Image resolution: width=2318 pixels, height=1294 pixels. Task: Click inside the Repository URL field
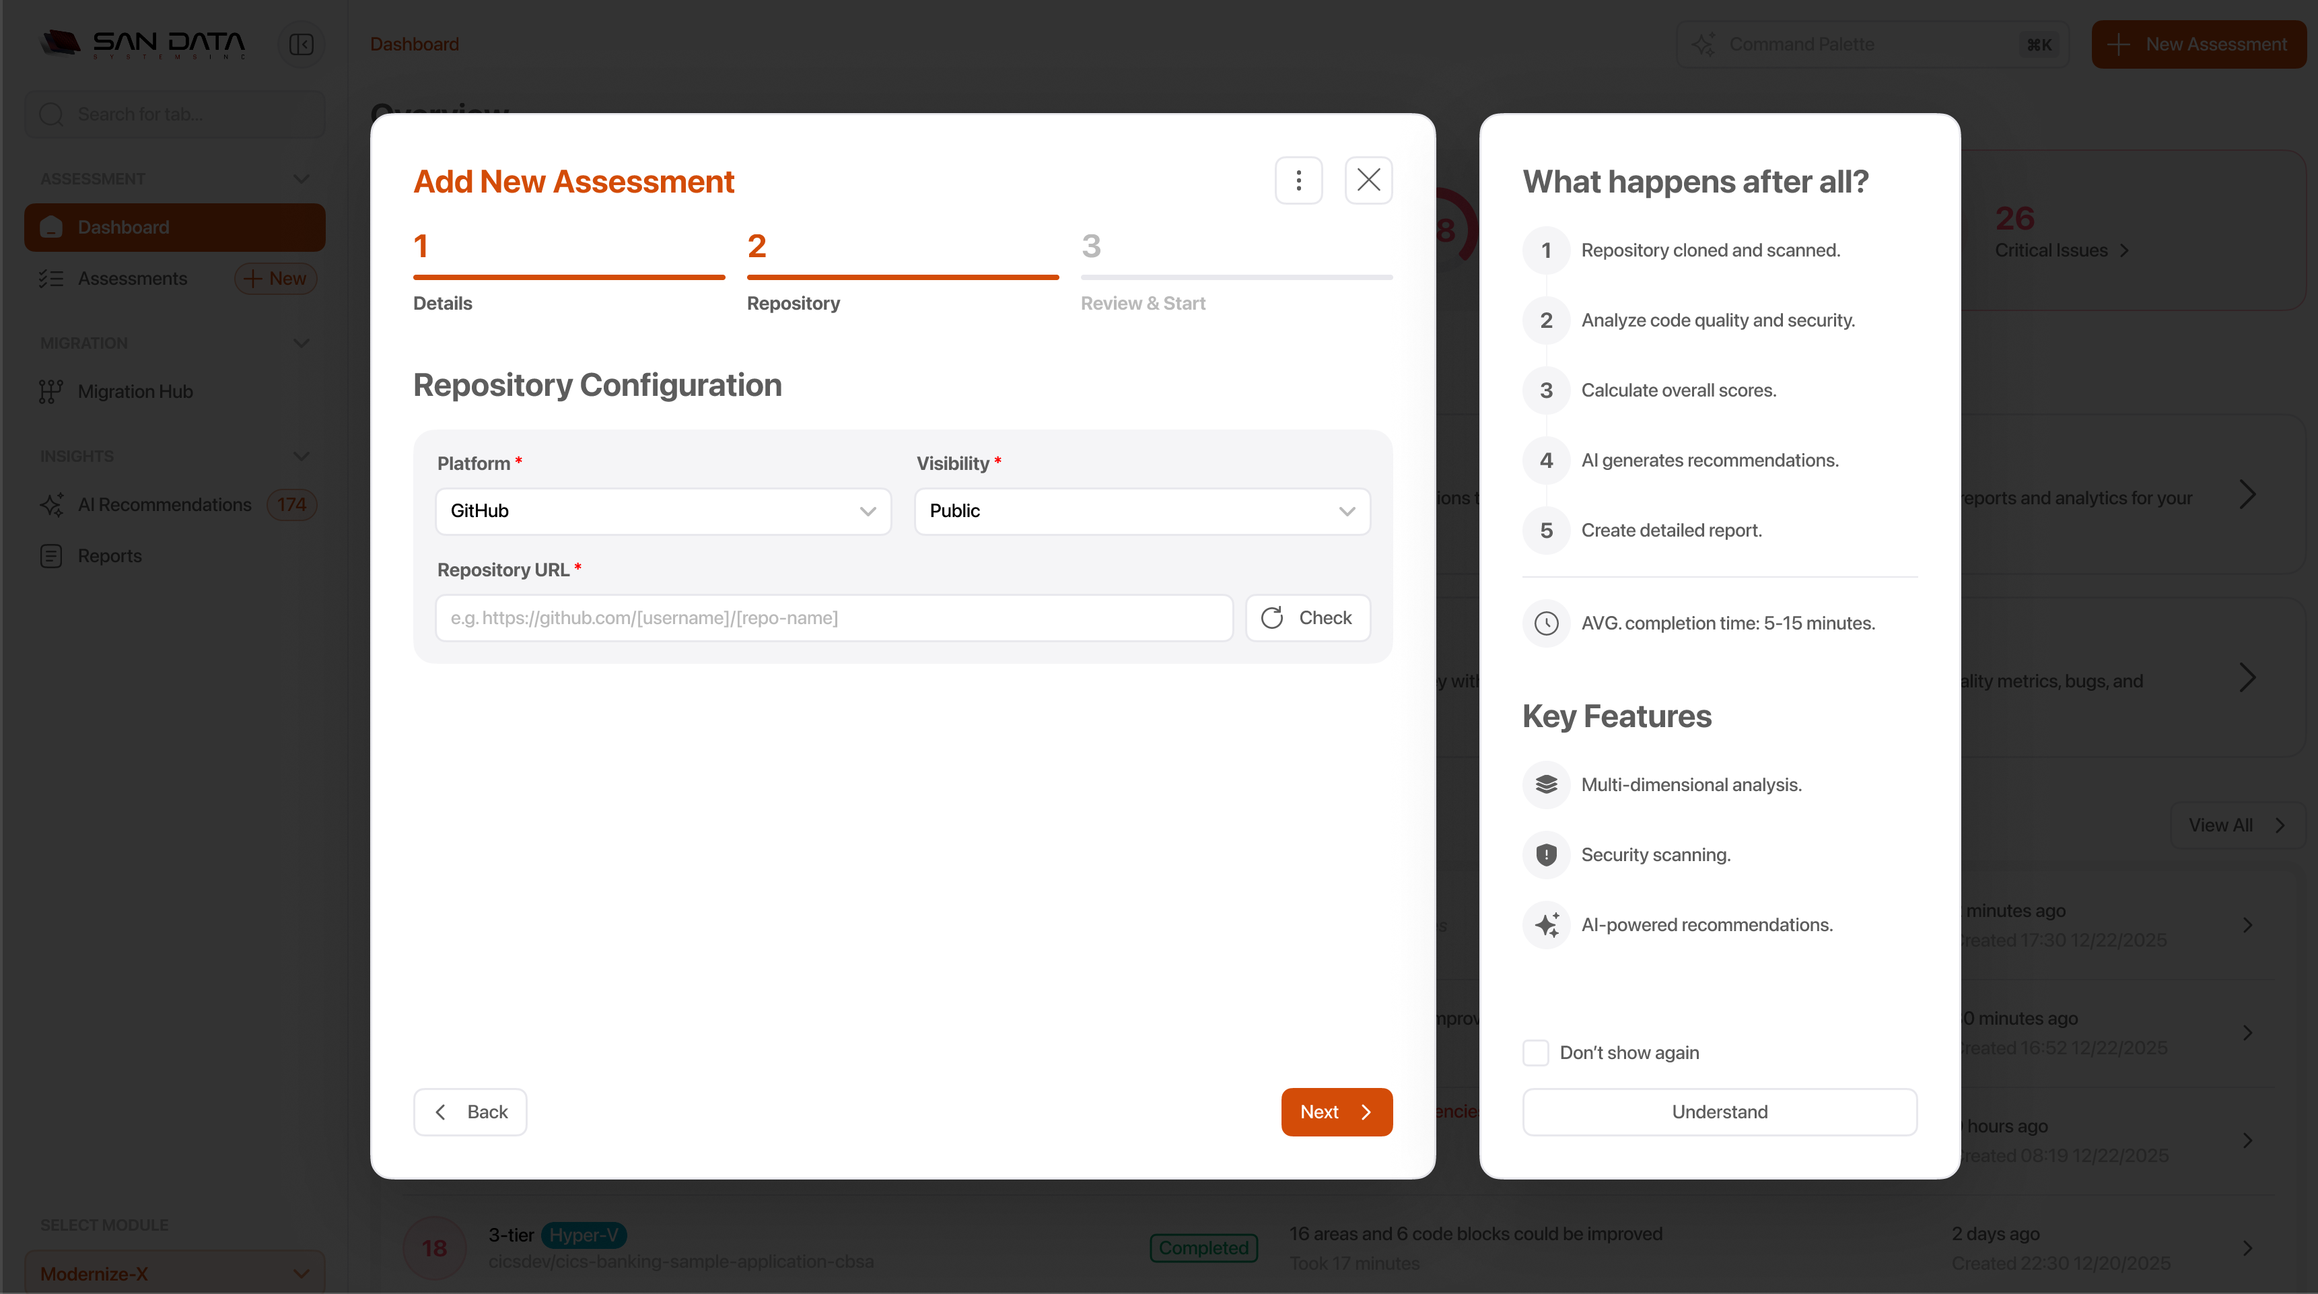(833, 617)
